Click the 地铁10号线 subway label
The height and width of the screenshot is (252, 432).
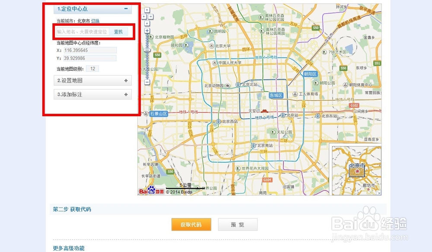266,57
